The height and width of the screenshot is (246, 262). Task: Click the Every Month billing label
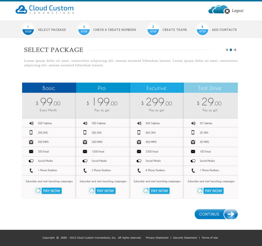(48, 110)
